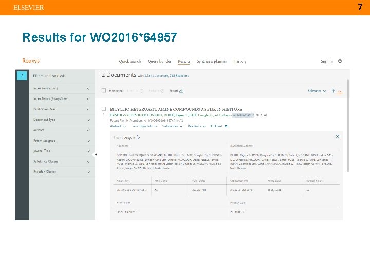Click the Exclude icon
The image size is (370, 277).
pos(162,91)
